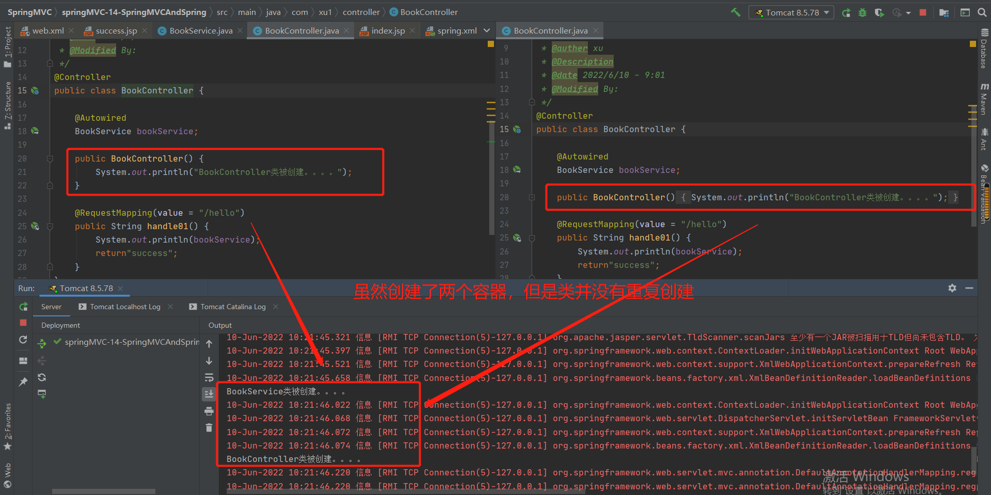Click the xu1 breadcrumb
Image resolution: width=991 pixels, height=495 pixels.
[x=325, y=12]
